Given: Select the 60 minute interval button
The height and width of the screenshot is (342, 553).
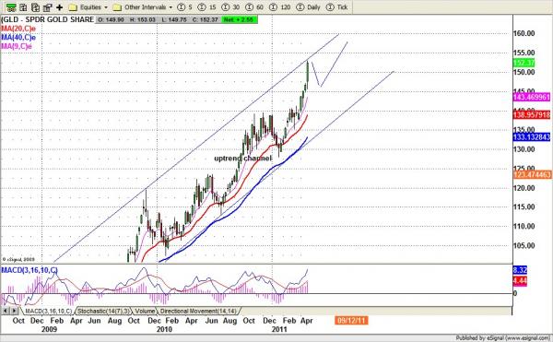Looking at the screenshot, I should pyautogui.click(x=254, y=7).
